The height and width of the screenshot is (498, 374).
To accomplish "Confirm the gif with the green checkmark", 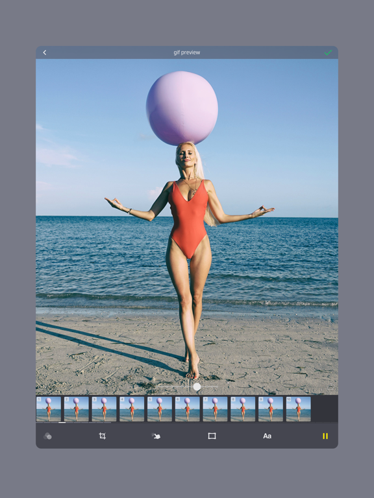I will point(328,53).
